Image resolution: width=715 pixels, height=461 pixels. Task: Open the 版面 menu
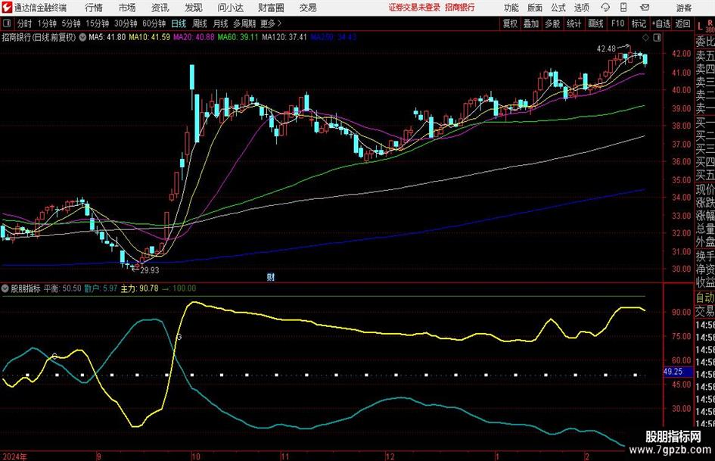pyautogui.click(x=534, y=8)
